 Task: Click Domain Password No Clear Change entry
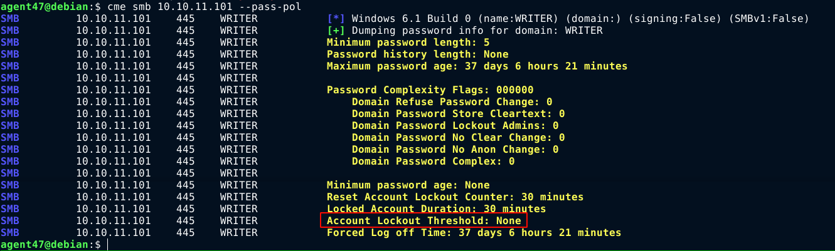pyautogui.click(x=458, y=138)
